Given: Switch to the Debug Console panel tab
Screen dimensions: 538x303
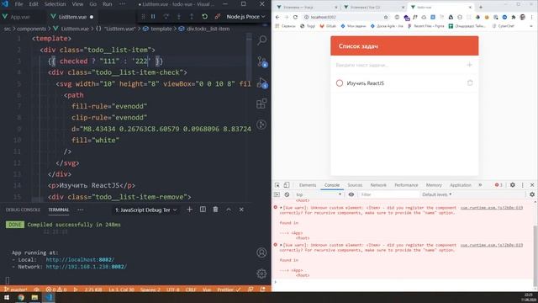Looking at the screenshot, I should (x=23, y=210).
